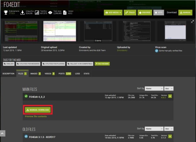This screenshot has height=142, width=196.
Task: Open uploader ElminsterAU profile link
Action: [122, 51]
